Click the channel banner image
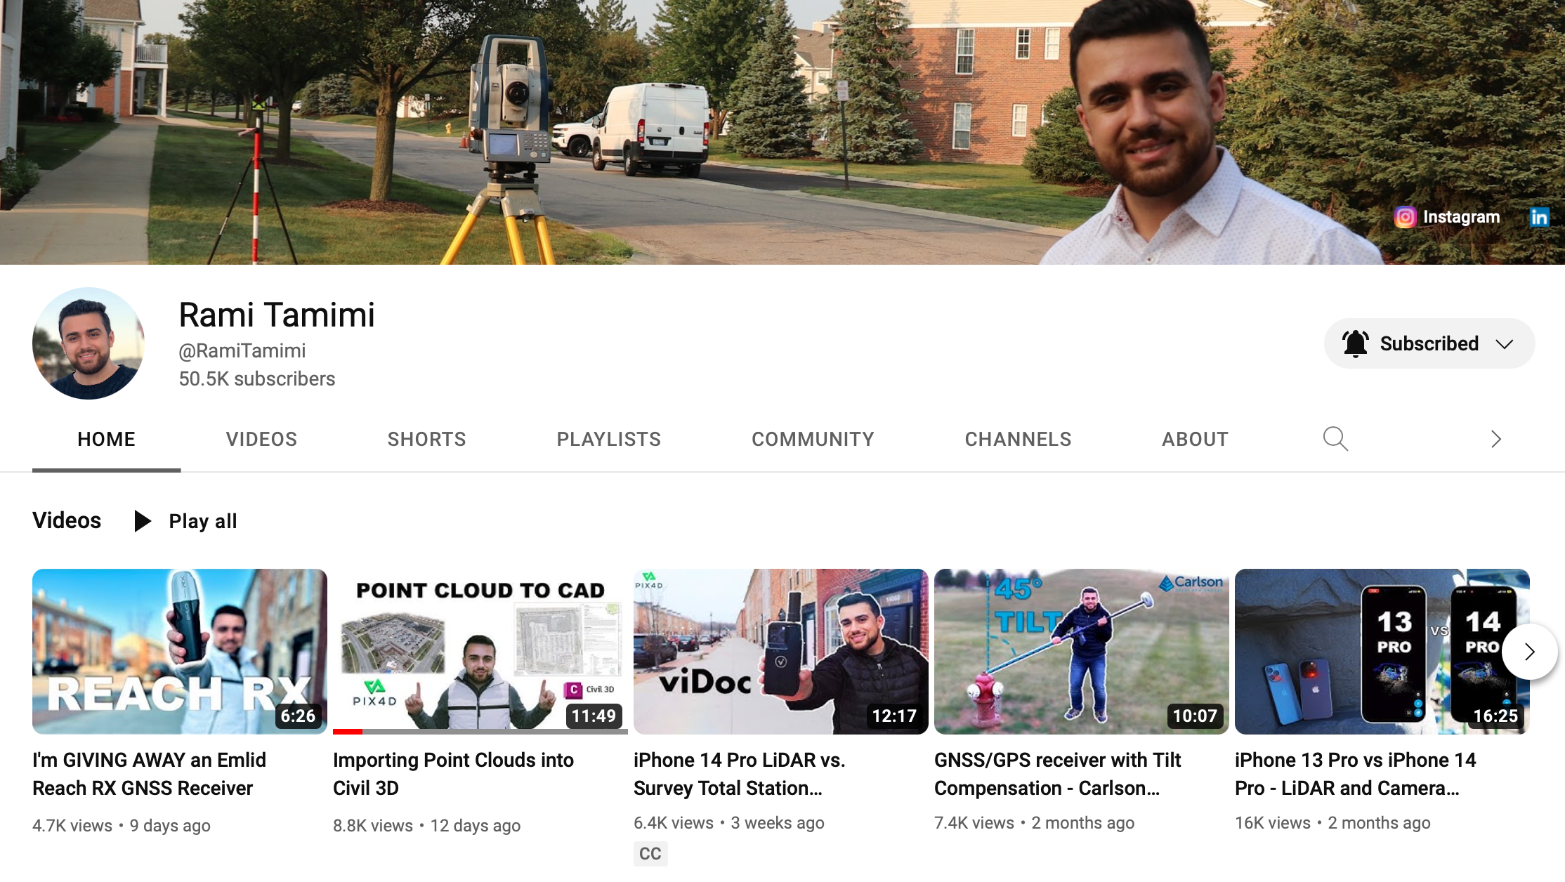 point(782,132)
